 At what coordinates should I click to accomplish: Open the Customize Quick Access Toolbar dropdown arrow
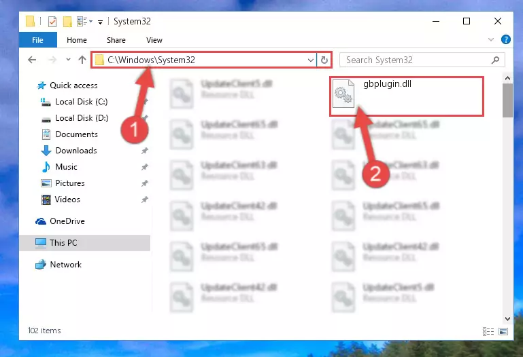tap(100, 22)
